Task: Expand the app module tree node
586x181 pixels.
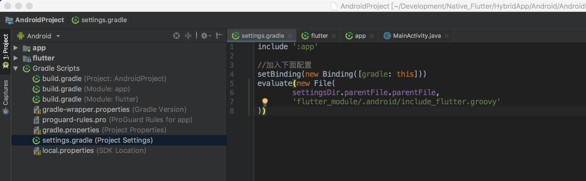Action: (x=16, y=48)
